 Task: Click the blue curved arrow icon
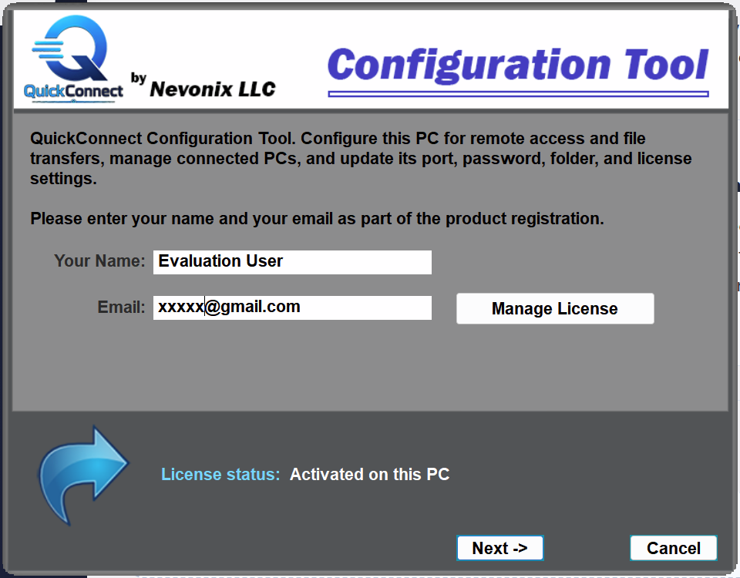82,476
